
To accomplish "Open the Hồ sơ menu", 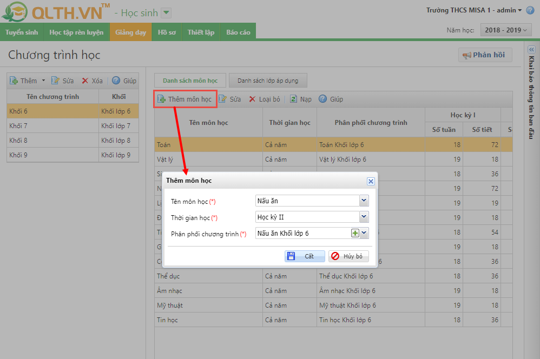I will 167,32.
